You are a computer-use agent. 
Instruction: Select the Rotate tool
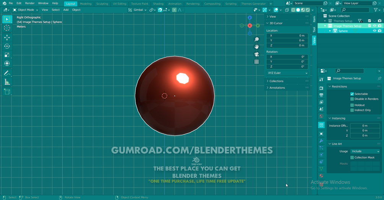tap(7, 46)
